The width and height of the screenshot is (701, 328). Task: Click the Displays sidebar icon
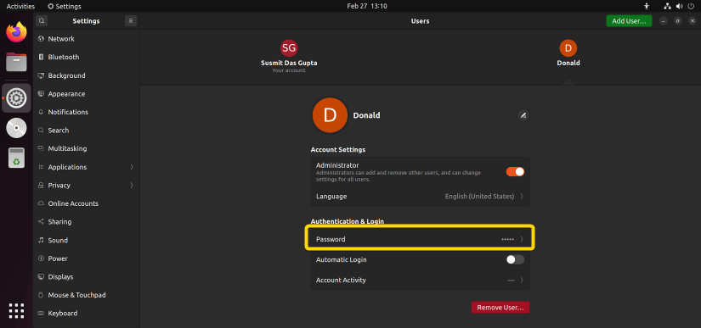pos(41,277)
